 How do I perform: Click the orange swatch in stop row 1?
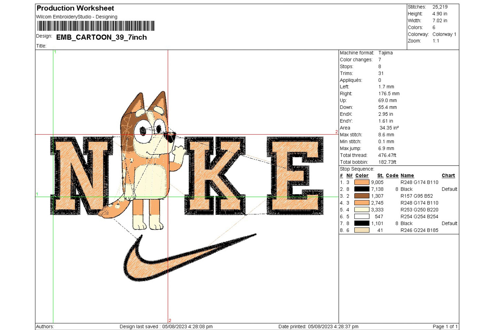[362, 182]
